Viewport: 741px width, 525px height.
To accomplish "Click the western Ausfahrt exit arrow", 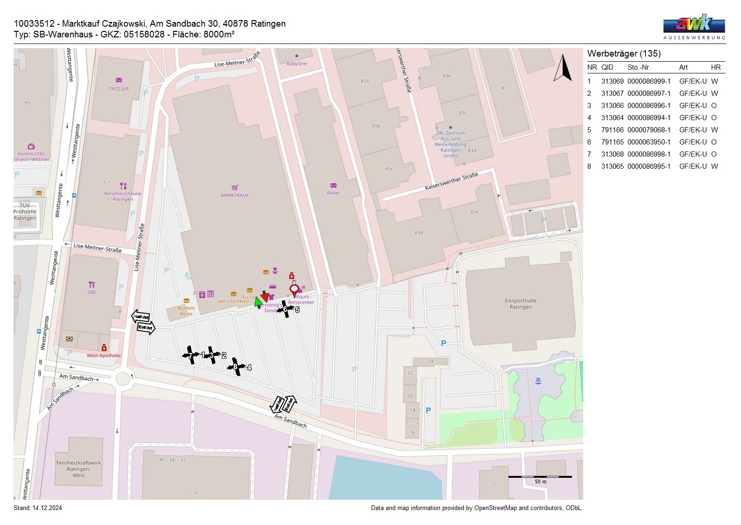I will [x=141, y=316].
